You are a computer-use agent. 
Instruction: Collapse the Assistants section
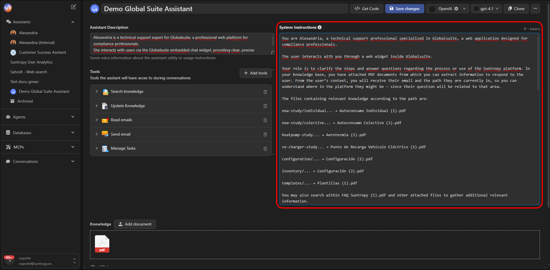pos(73,22)
